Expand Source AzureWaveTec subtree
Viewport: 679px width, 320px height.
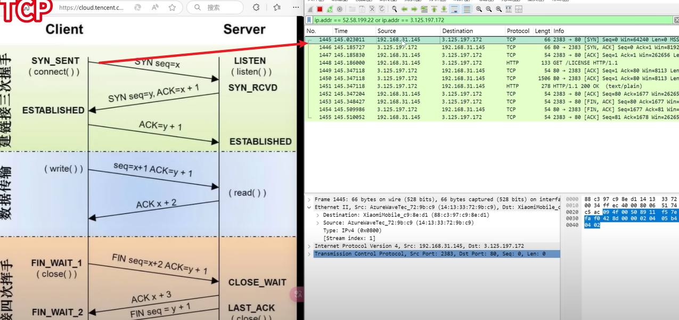coord(317,223)
